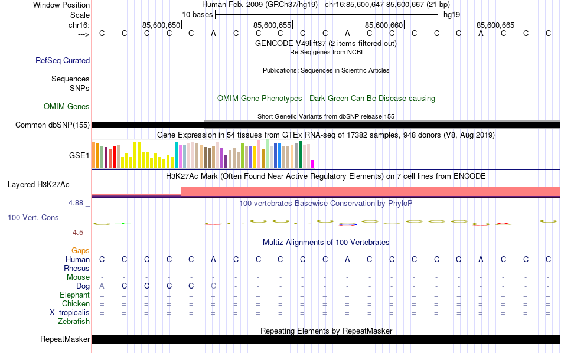Click the 100 Vert. Cons label
Screen dimensions: 561x353
pos(33,217)
